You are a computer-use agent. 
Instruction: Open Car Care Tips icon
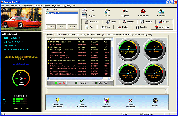point(143,11)
